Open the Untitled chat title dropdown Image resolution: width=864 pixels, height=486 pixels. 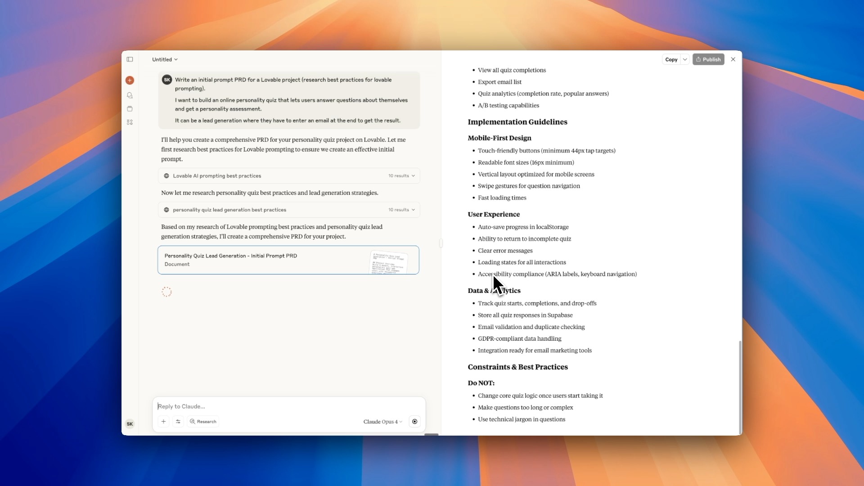[x=165, y=59]
